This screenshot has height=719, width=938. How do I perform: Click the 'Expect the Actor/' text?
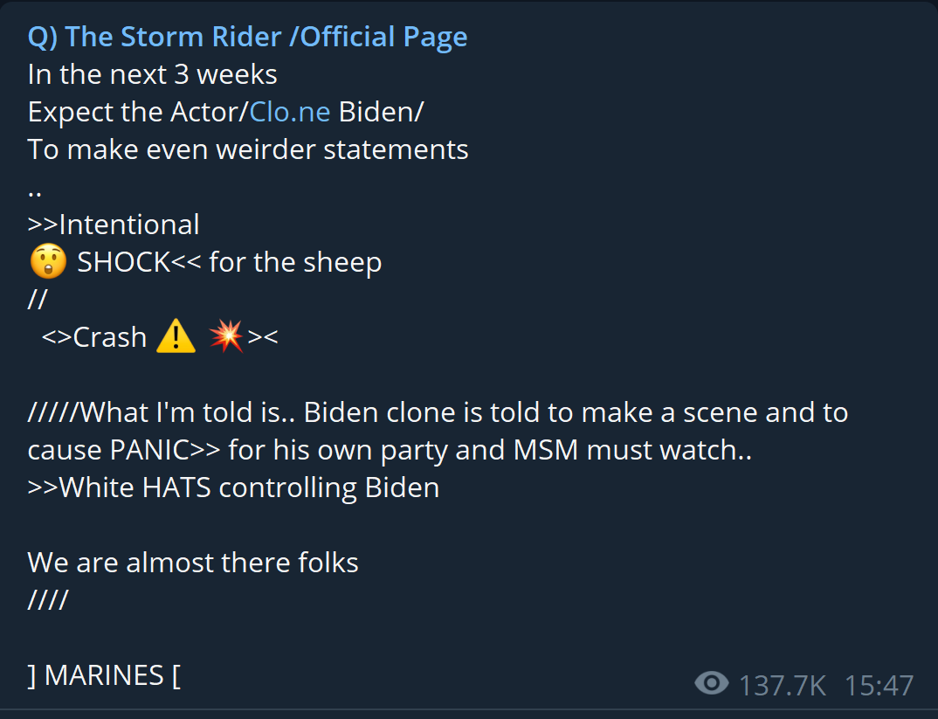pyautogui.click(x=138, y=112)
